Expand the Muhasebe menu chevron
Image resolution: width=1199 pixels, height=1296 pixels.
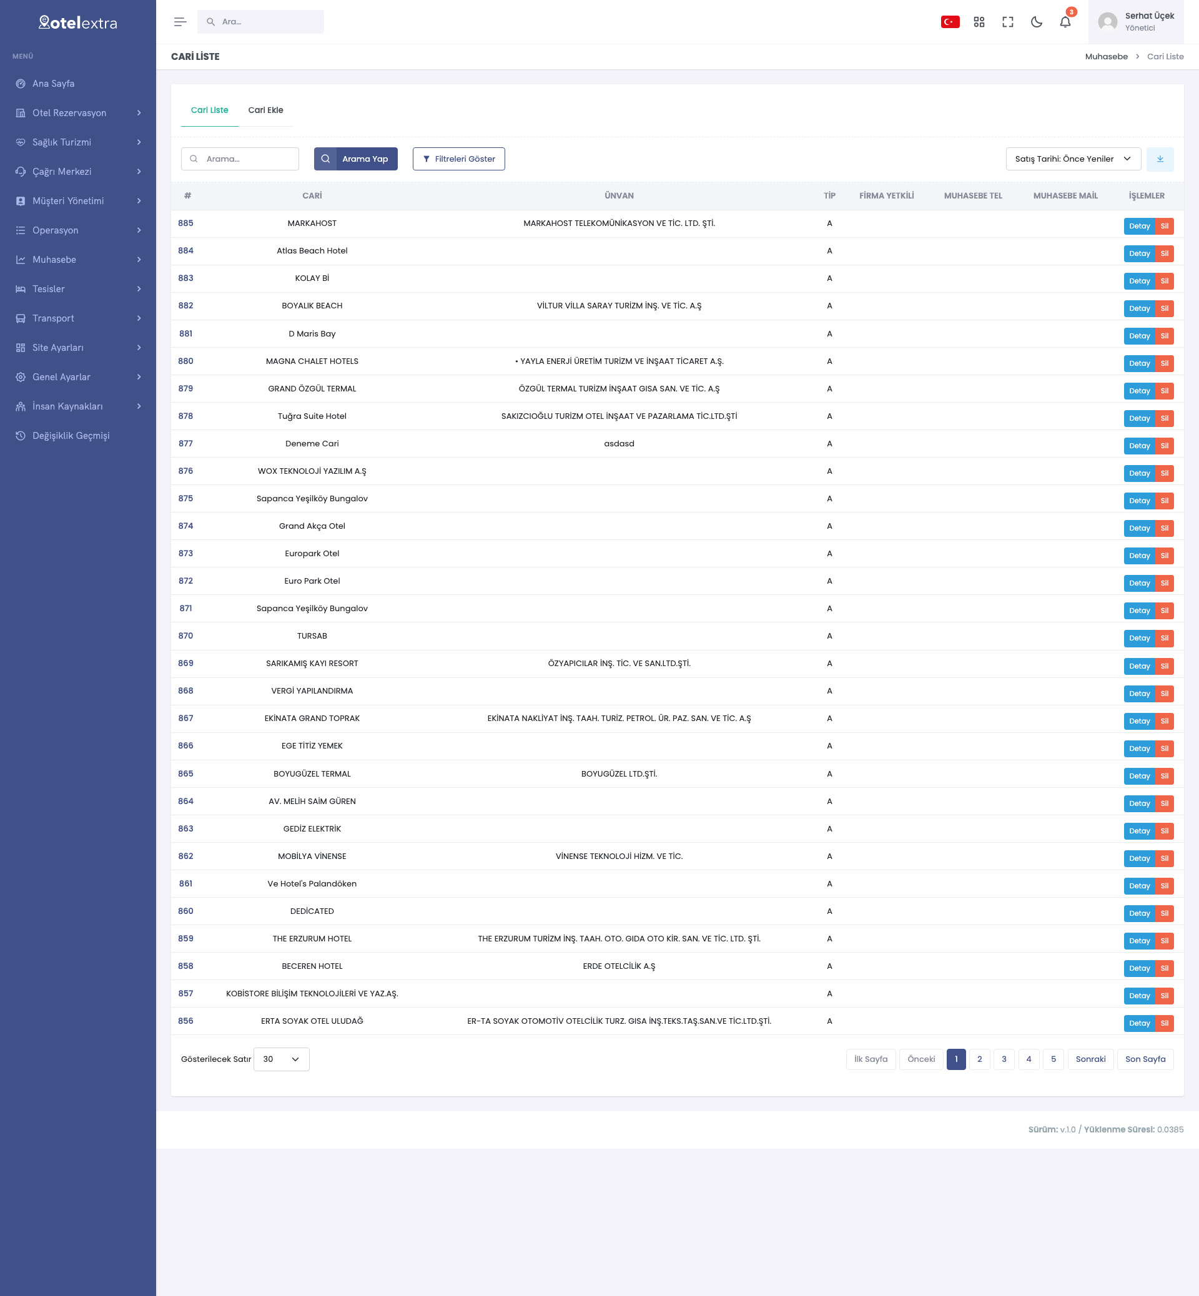click(139, 260)
